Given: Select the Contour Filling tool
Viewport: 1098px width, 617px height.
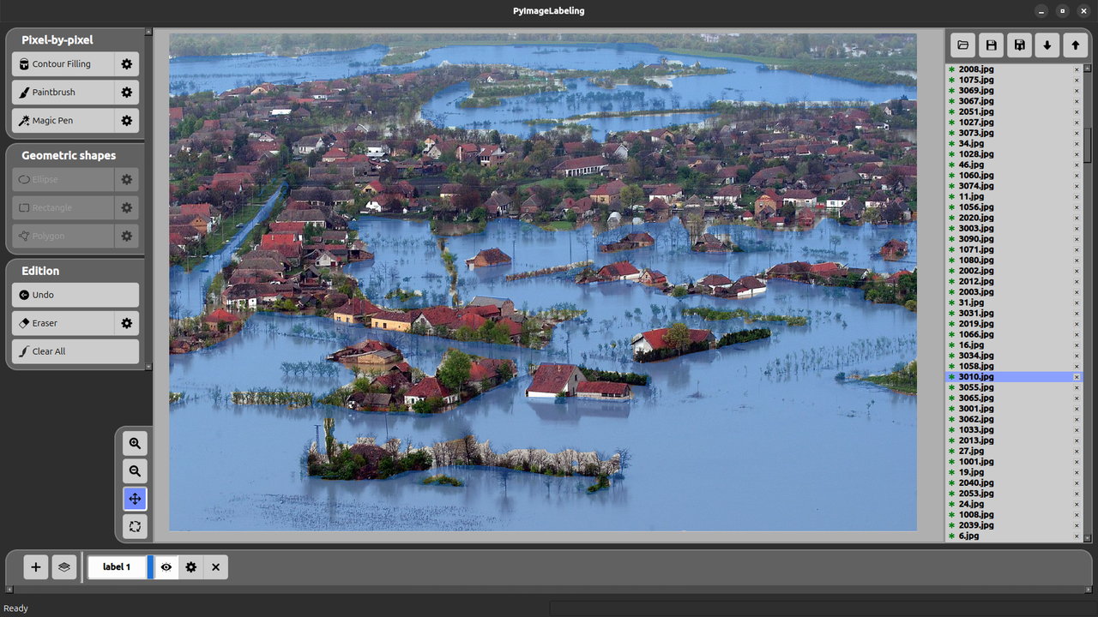Looking at the screenshot, I should [x=63, y=64].
